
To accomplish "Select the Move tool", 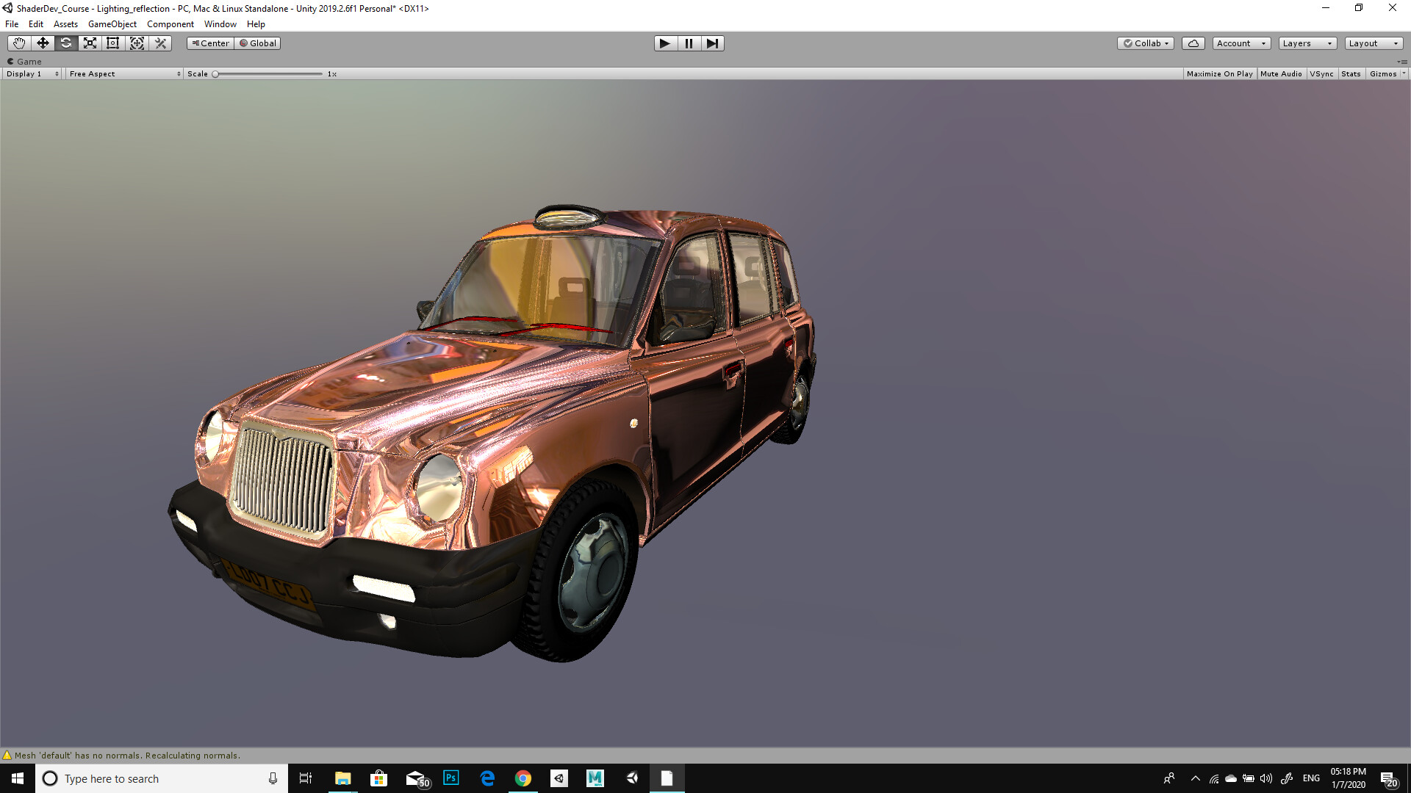I will tap(43, 43).
